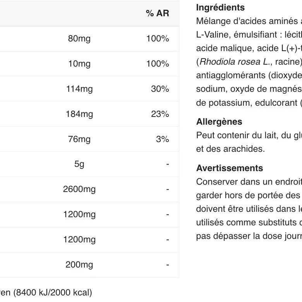Click the 10mg table cell

pyautogui.click(x=79, y=64)
